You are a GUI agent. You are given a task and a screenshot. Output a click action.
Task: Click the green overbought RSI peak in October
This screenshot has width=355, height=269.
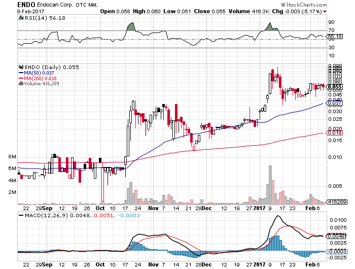[131, 27]
